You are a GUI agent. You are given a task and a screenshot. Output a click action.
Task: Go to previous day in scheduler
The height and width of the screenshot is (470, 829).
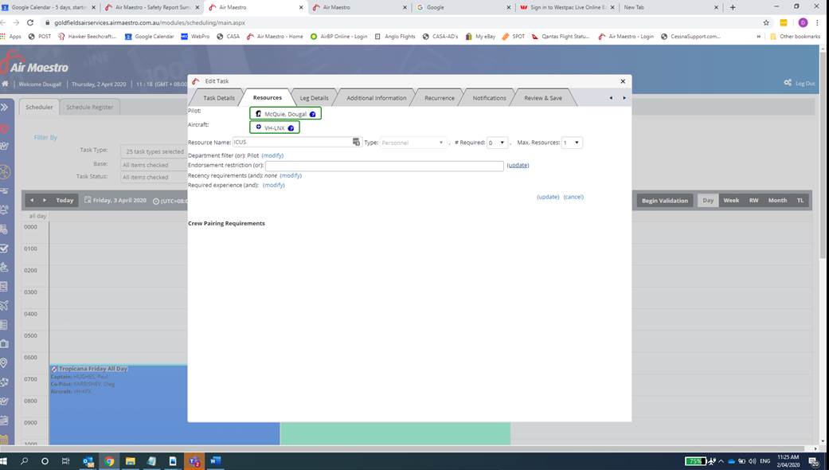tap(33, 201)
